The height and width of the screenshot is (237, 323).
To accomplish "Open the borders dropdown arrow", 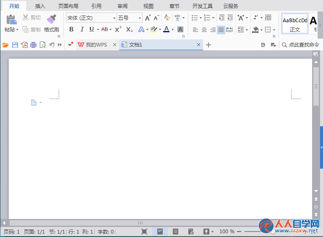I will 274,30.
